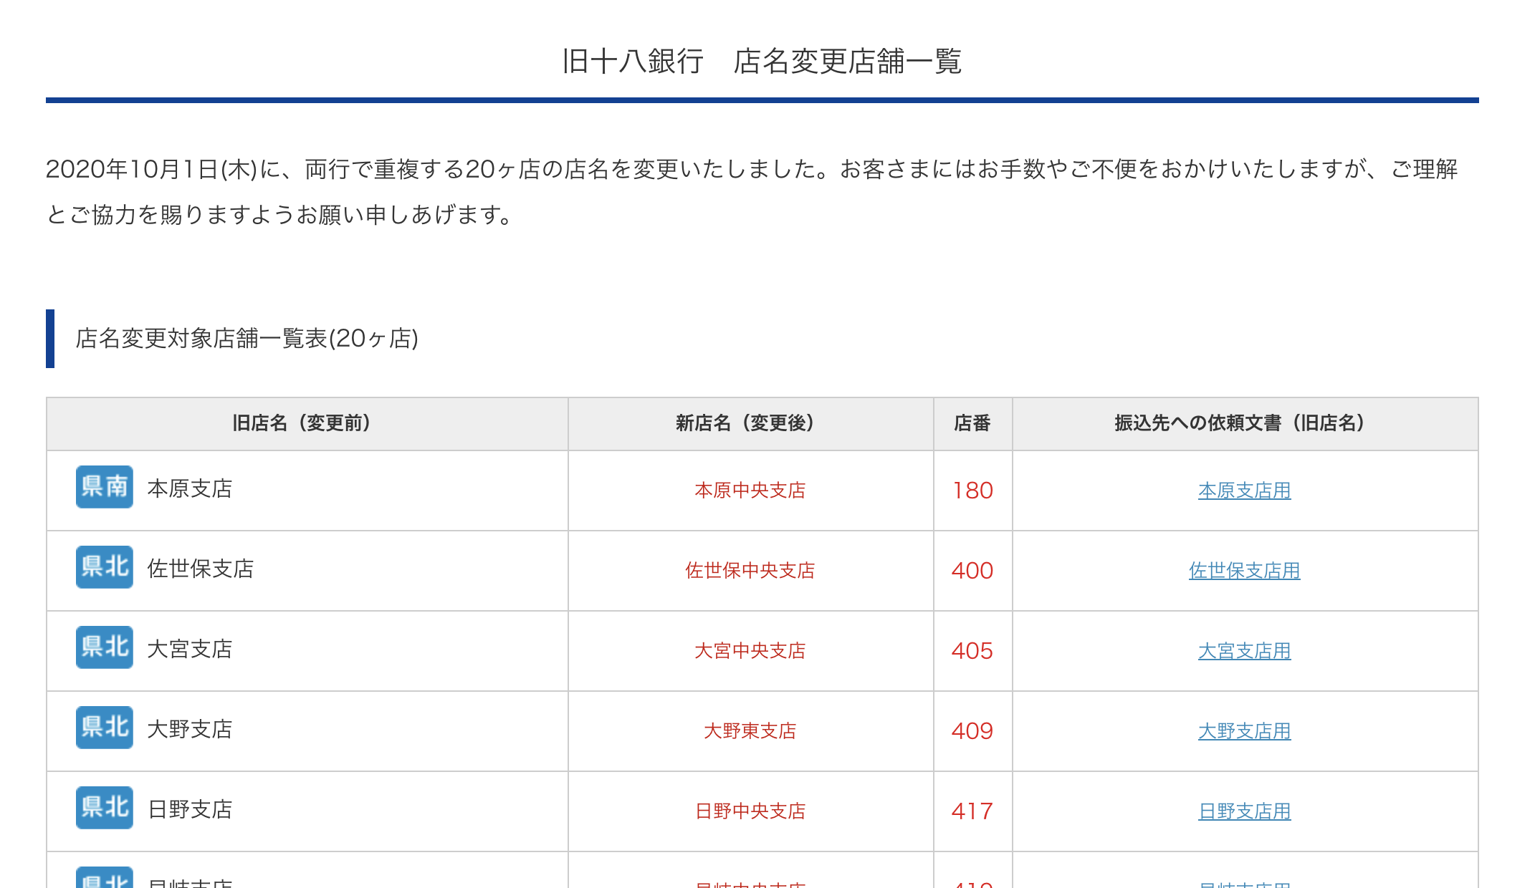The height and width of the screenshot is (888, 1535).
Task: Click the 県北 badge beside 大野支店
Action: 104,728
